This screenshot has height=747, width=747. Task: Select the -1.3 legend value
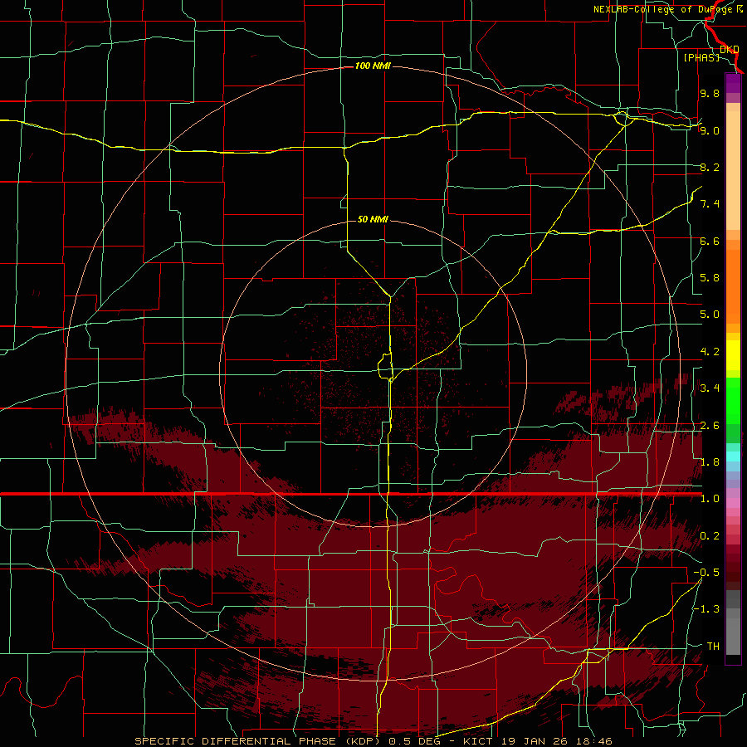point(706,609)
